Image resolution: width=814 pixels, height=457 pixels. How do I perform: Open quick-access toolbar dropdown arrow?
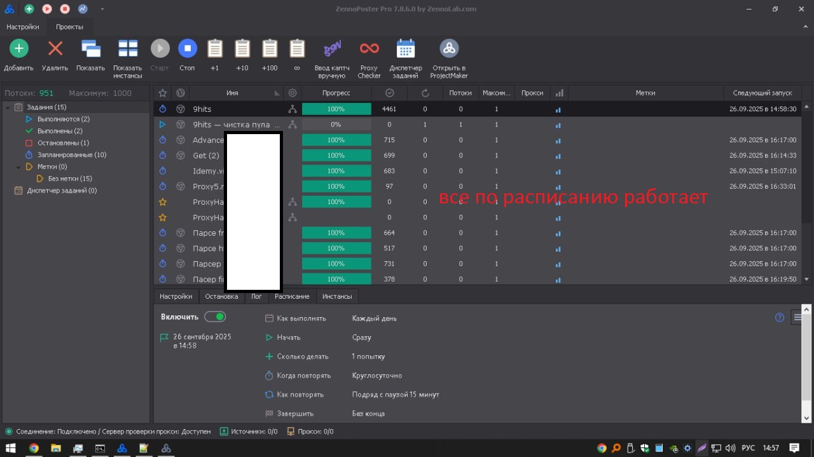[x=102, y=9]
